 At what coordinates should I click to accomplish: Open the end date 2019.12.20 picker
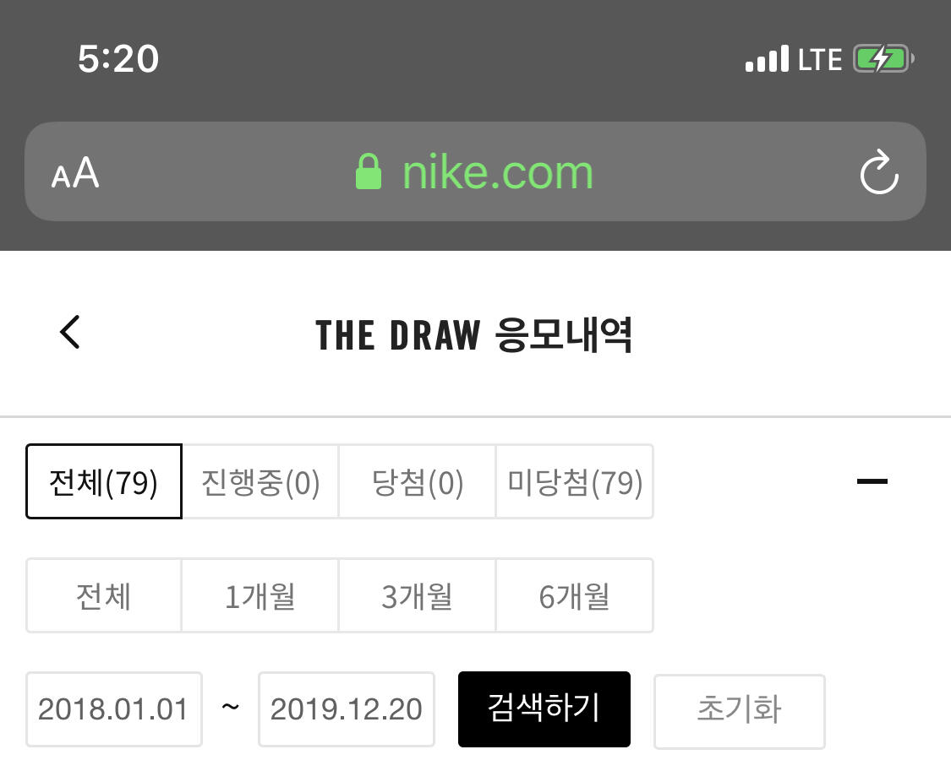point(347,709)
